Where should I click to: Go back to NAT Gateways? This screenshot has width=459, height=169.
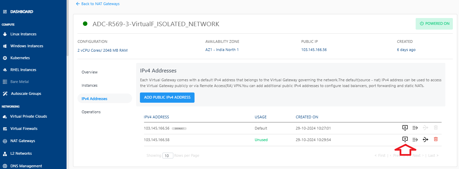(x=98, y=4)
